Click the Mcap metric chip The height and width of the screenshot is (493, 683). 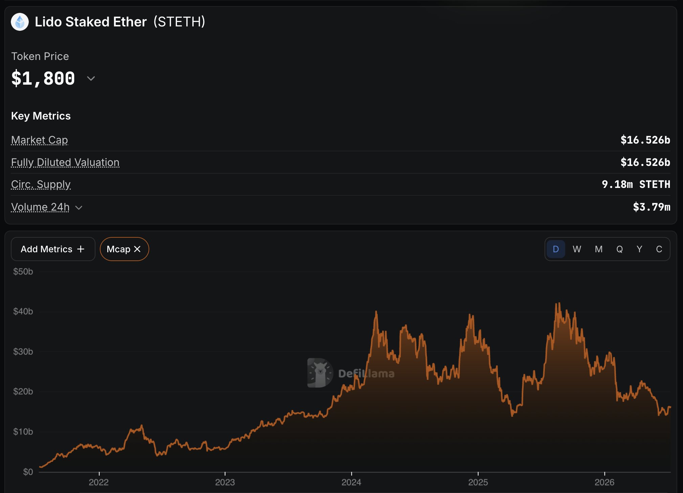click(125, 249)
